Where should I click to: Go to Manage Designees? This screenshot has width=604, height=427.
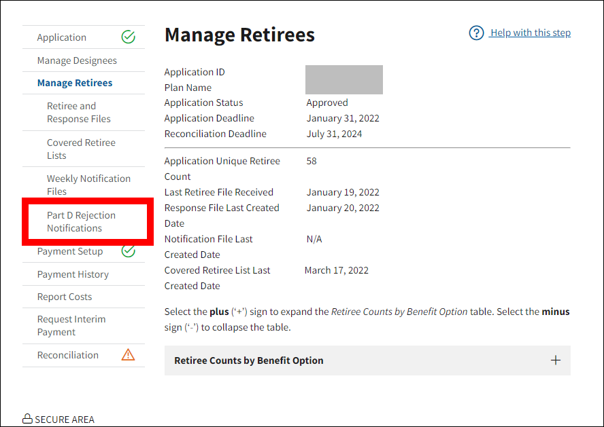pyautogui.click(x=77, y=60)
